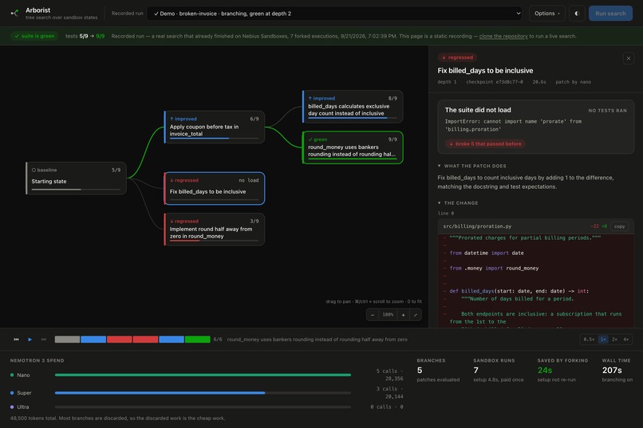Select the billed_days calculates exclusive day count node
Screen dimensions: 643x428
click(x=353, y=107)
